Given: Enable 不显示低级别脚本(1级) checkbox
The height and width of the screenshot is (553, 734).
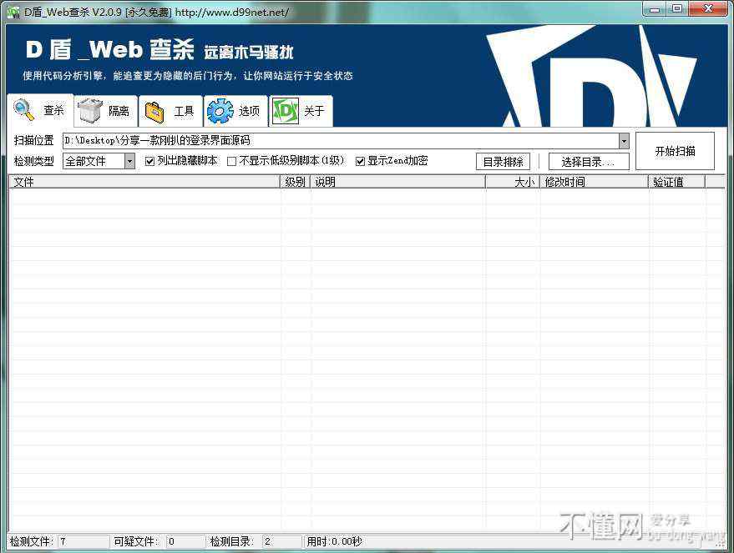Looking at the screenshot, I should pos(231,161).
